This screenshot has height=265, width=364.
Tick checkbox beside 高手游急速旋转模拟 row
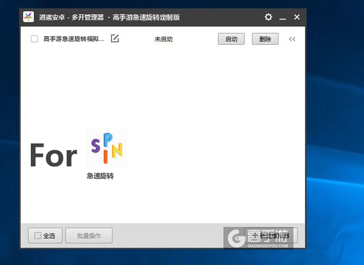tap(34, 39)
